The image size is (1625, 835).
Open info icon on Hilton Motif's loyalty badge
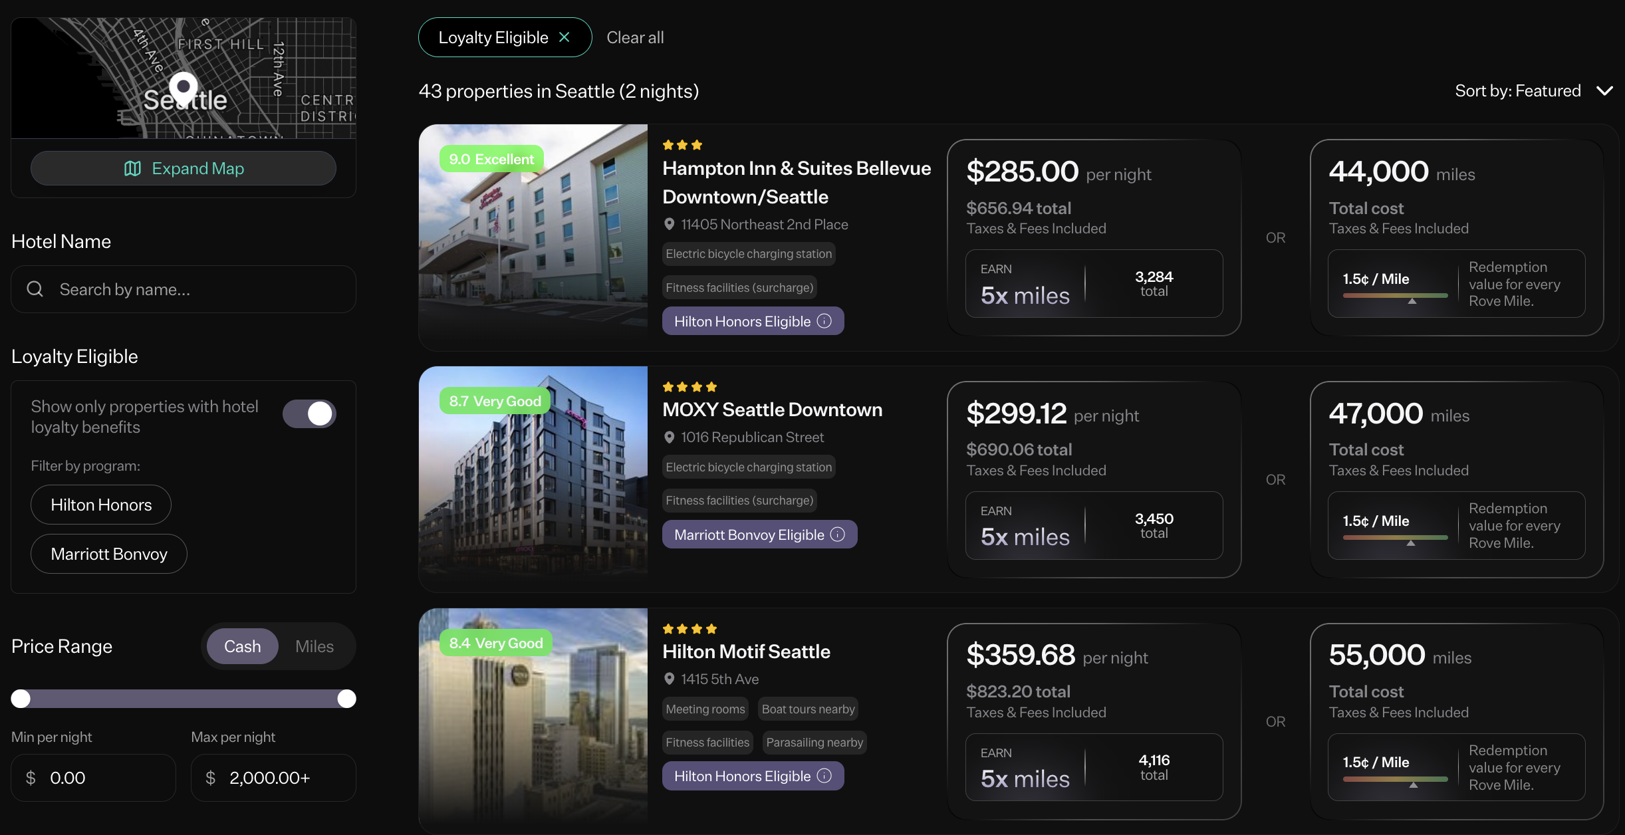[824, 776]
